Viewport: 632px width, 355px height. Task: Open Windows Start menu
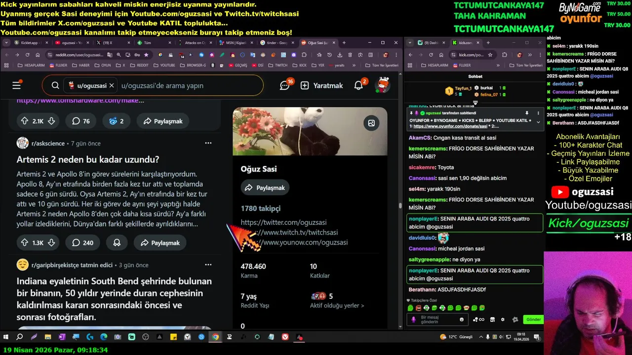pos(6,337)
